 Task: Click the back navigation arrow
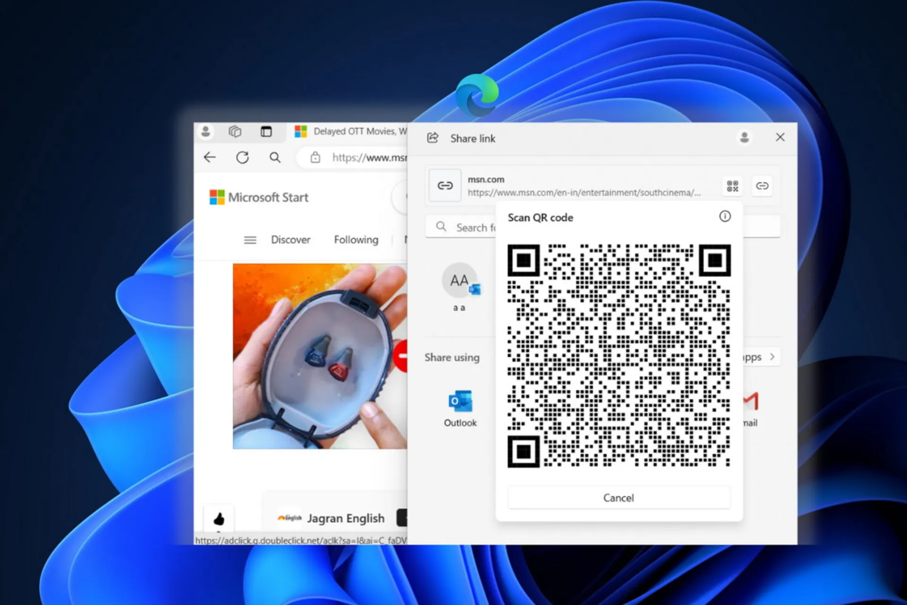pyautogui.click(x=210, y=157)
